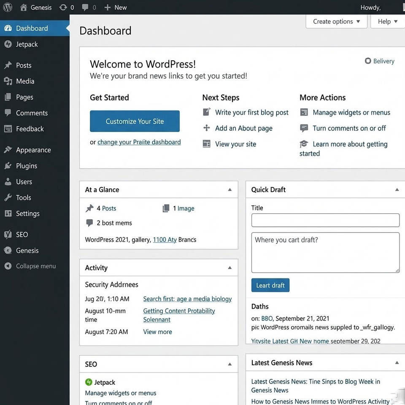Collapse the Latest Genesis News panel

(x=397, y=363)
